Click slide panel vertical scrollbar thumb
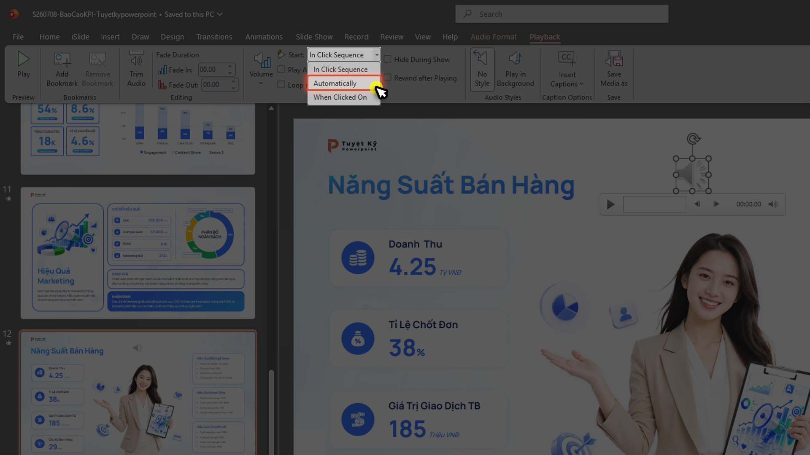Viewport: 810px width, 455px height. (x=271, y=412)
